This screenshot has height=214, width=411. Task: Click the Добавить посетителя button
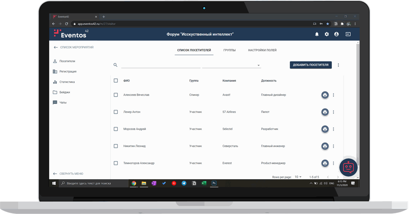[x=311, y=65]
